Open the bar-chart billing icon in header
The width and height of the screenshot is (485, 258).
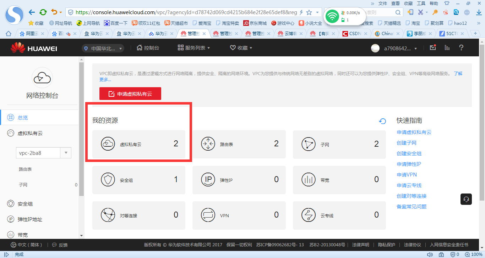447,47
